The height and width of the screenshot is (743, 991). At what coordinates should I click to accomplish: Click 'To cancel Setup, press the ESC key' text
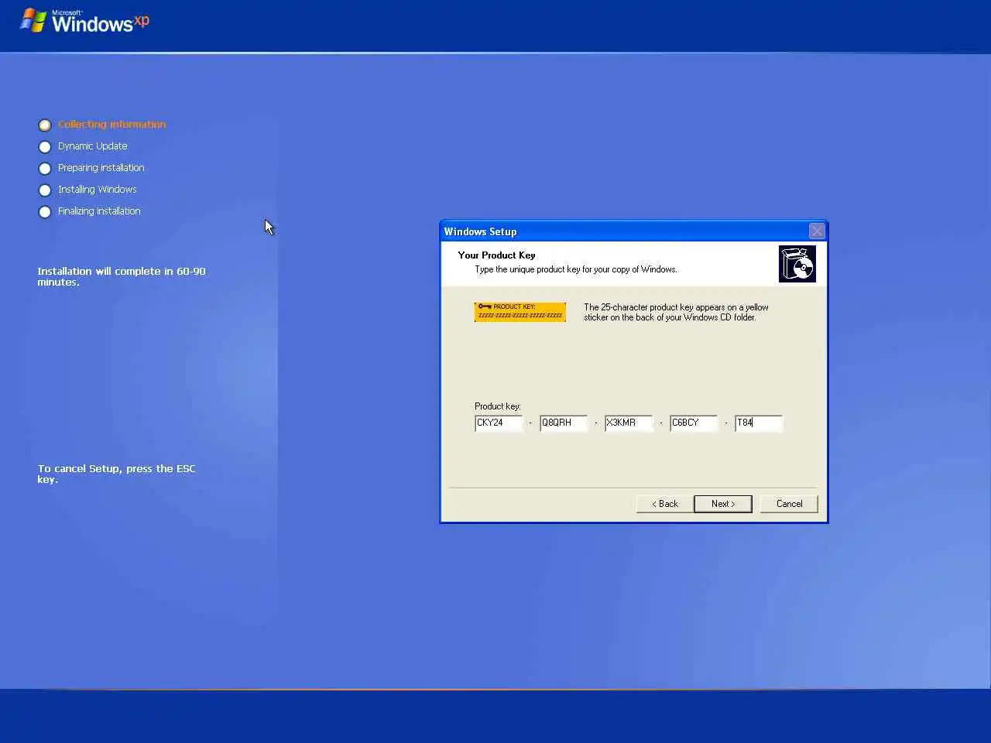(x=117, y=474)
